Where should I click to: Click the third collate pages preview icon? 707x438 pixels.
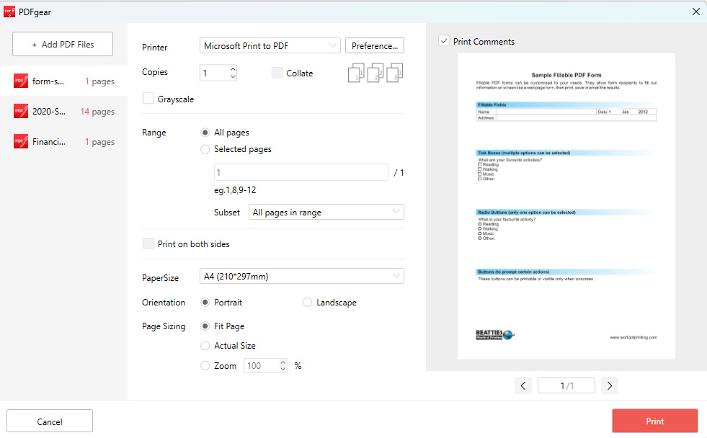(394, 72)
